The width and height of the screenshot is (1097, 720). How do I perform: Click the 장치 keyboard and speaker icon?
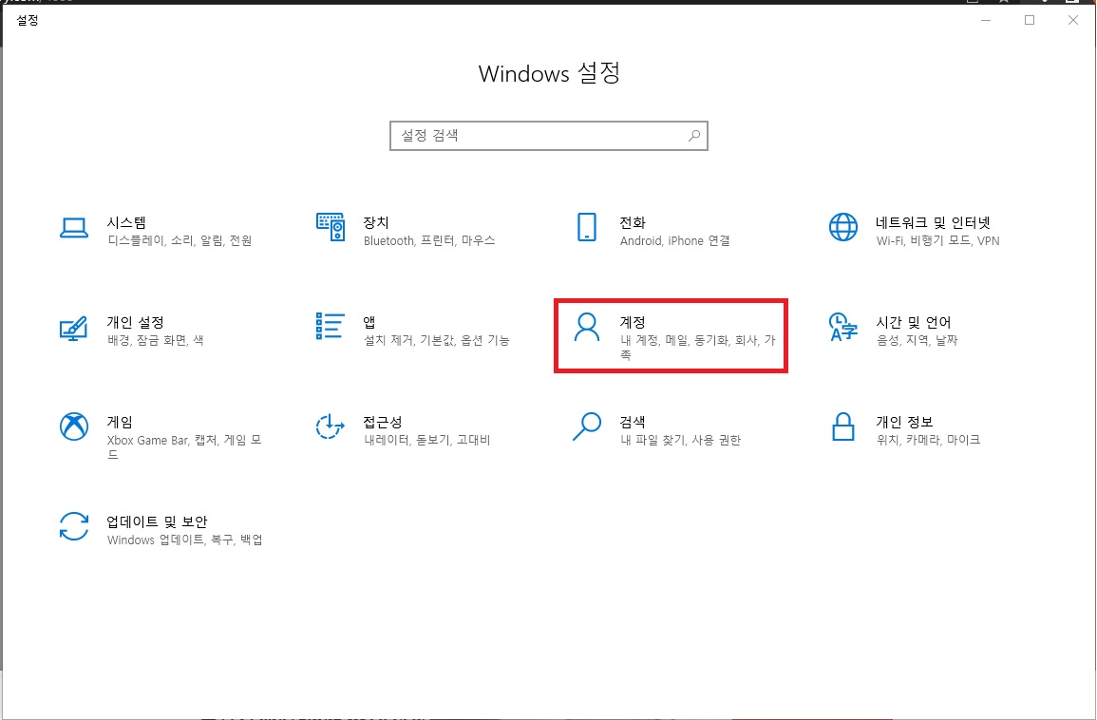(331, 227)
